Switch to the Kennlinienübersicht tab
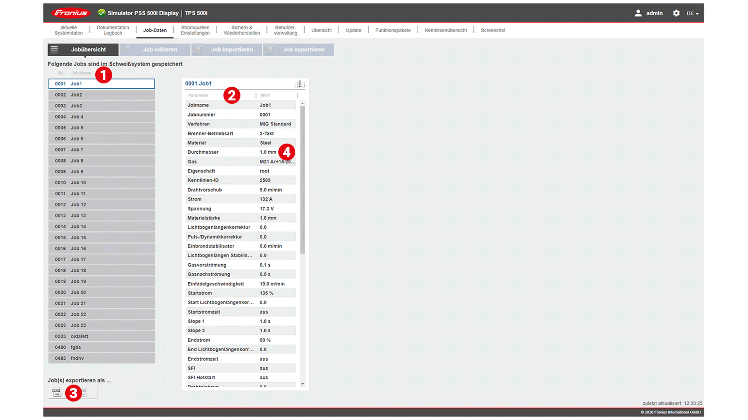 coord(445,30)
